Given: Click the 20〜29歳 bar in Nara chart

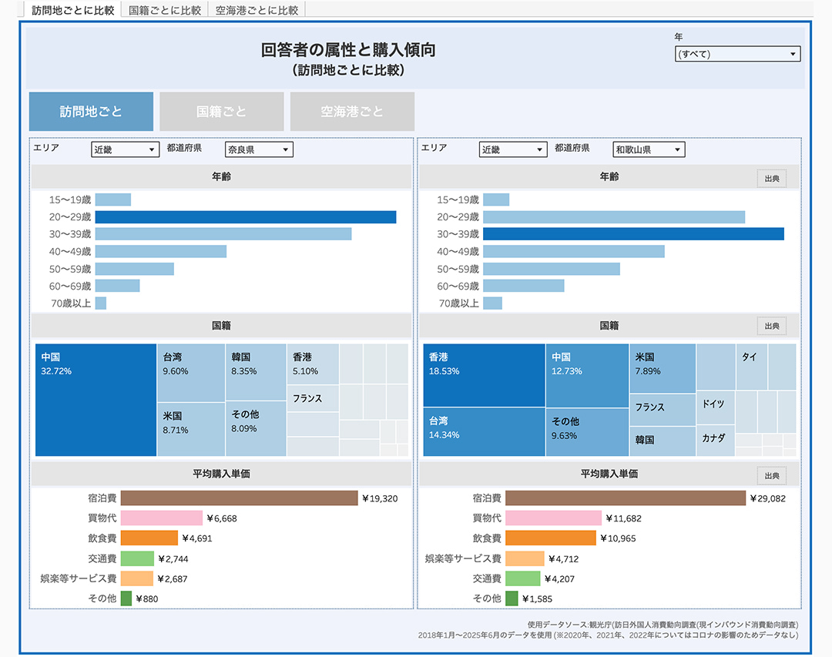Looking at the screenshot, I should [245, 217].
